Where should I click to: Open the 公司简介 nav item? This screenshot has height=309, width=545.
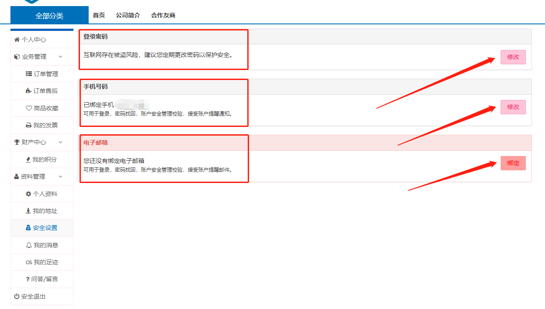pyautogui.click(x=128, y=15)
